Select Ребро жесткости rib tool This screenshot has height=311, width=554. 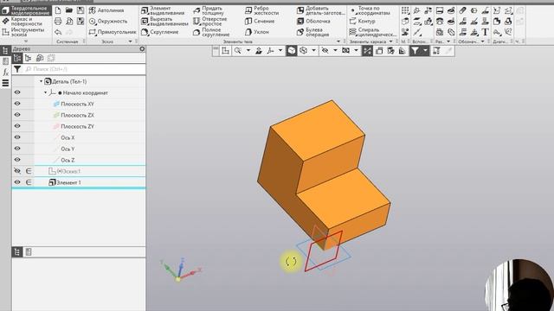(261, 10)
